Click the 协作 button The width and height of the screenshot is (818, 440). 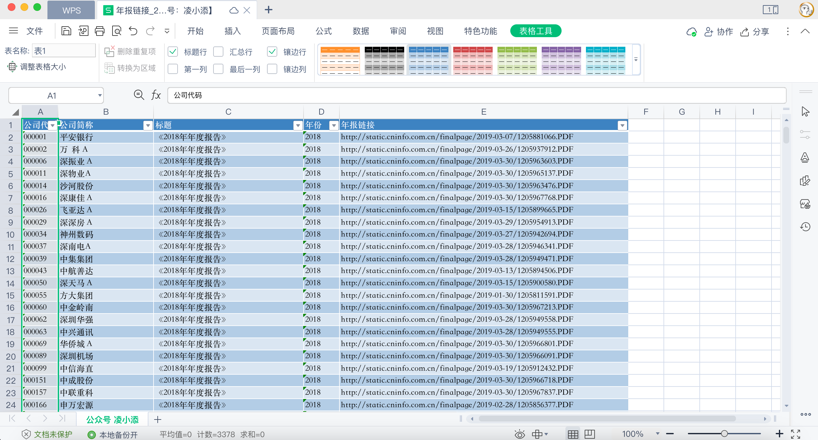[719, 32]
